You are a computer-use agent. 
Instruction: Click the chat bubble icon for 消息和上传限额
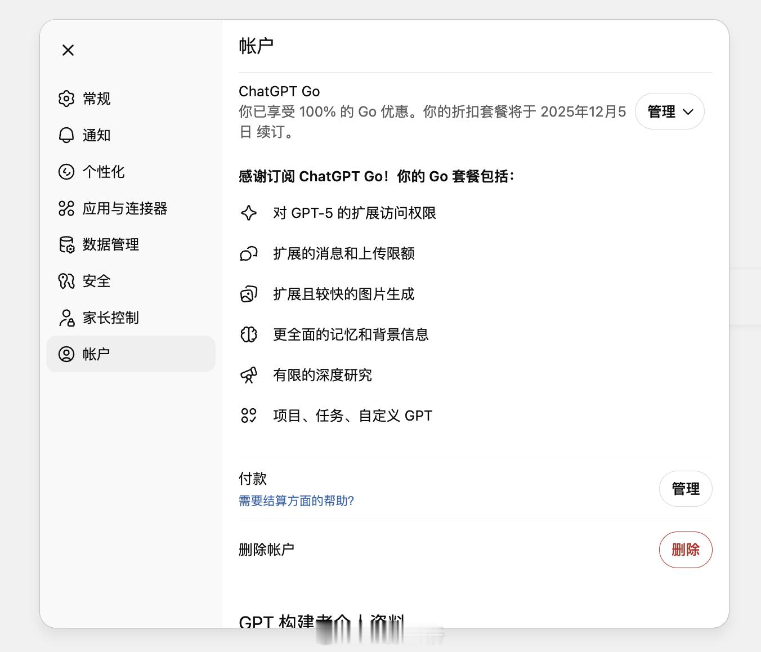click(x=249, y=253)
